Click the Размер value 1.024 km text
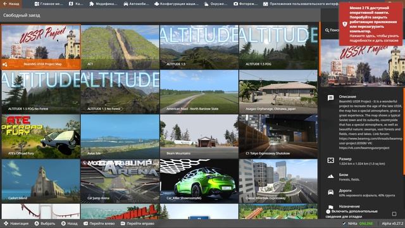This screenshot has width=405, height=228. (x=362, y=163)
